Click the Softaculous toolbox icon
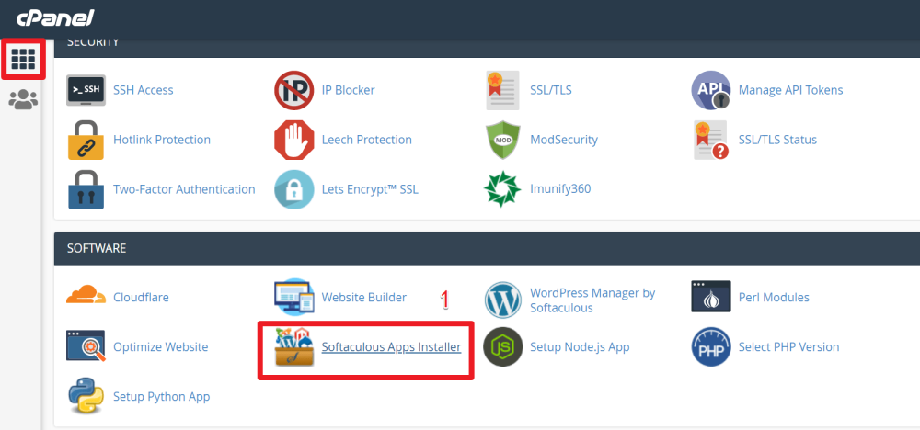The height and width of the screenshot is (430, 920). [x=294, y=346]
